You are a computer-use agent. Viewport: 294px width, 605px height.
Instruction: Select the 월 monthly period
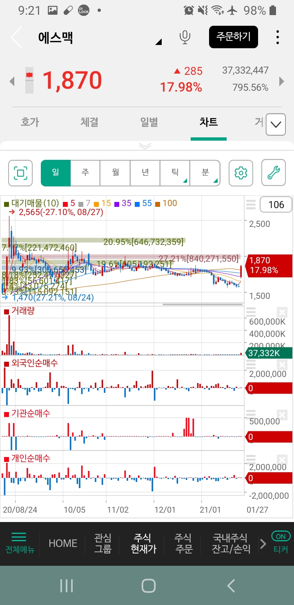tap(116, 173)
